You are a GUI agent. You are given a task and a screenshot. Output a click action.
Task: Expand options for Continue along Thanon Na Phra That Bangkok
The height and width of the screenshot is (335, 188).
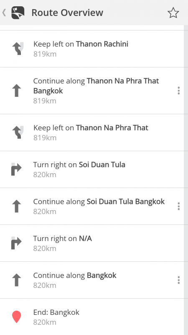[x=179, y=90]
